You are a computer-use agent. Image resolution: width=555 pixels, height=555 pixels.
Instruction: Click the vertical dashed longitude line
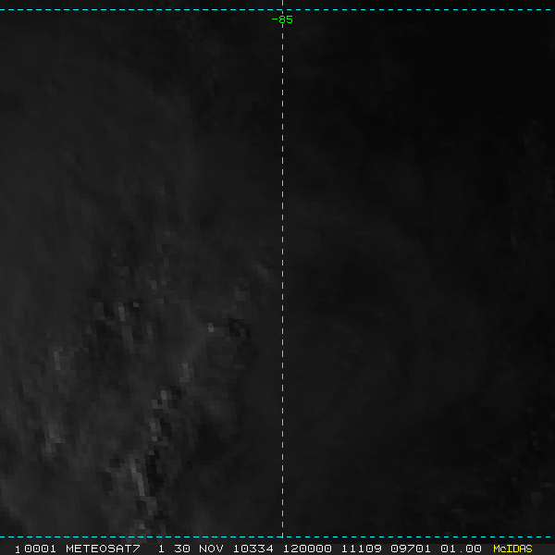282,277
